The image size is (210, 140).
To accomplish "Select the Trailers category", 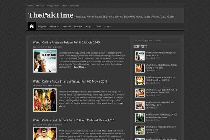I will pyautogui.click(x=98, y=26).
